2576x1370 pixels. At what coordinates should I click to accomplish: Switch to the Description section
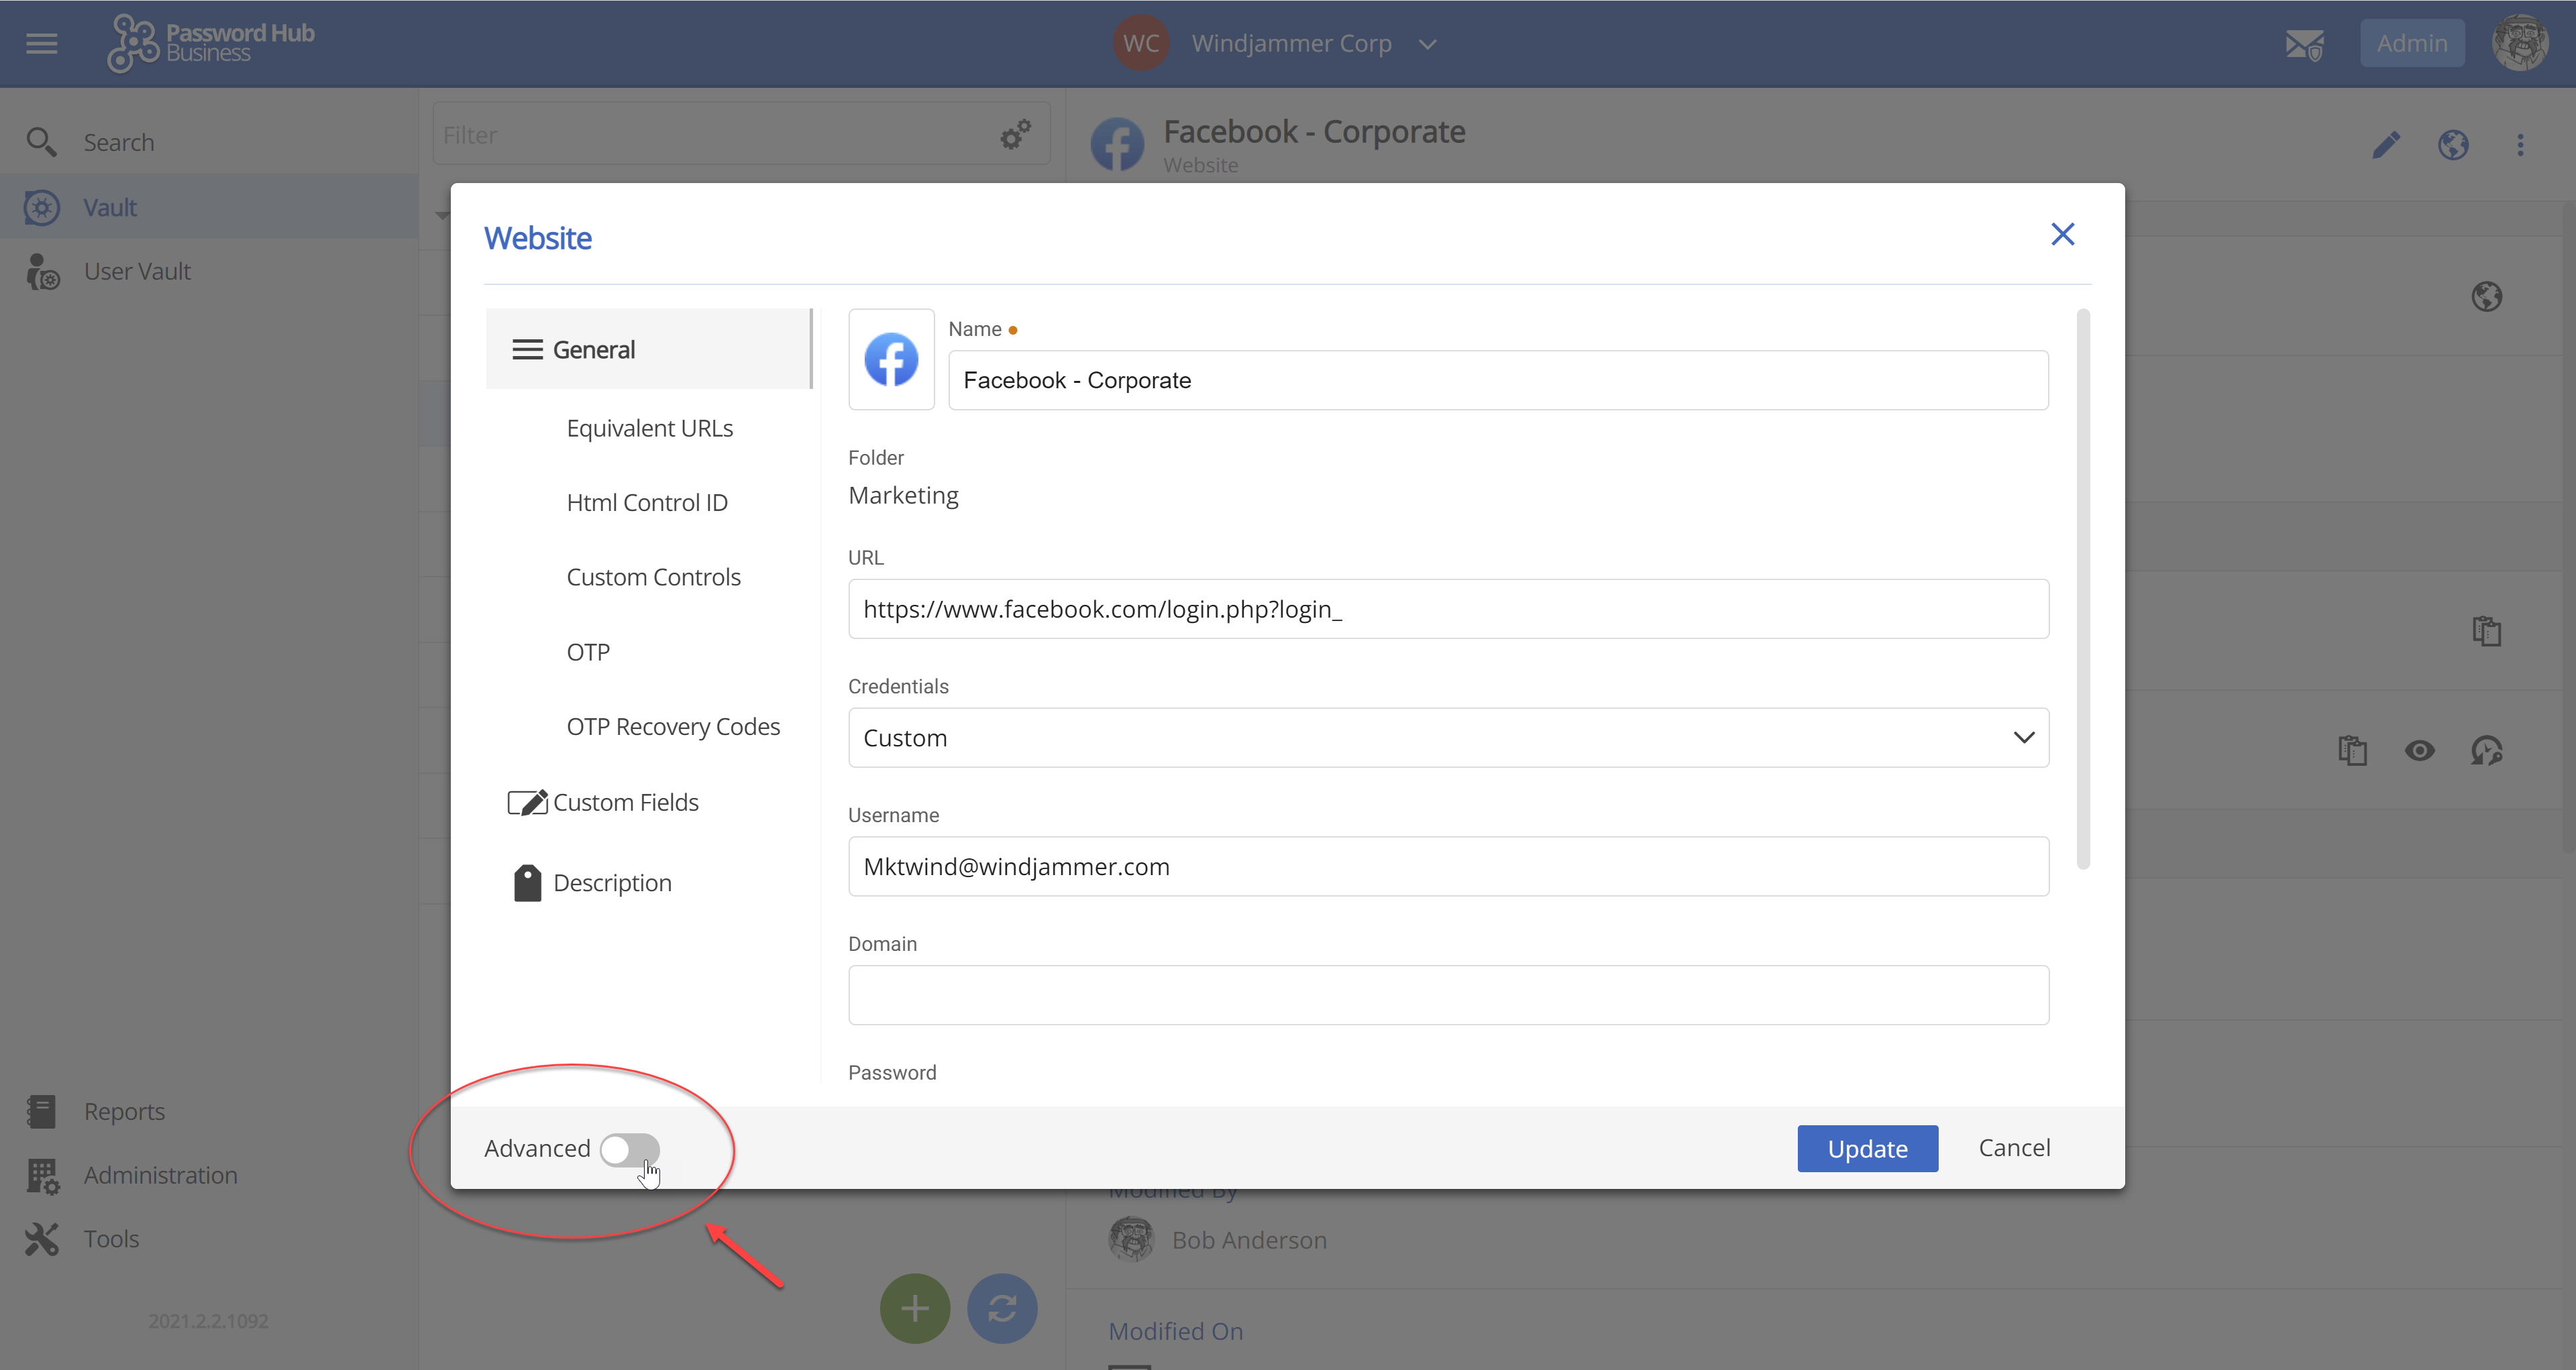click(x=612, y=883)
